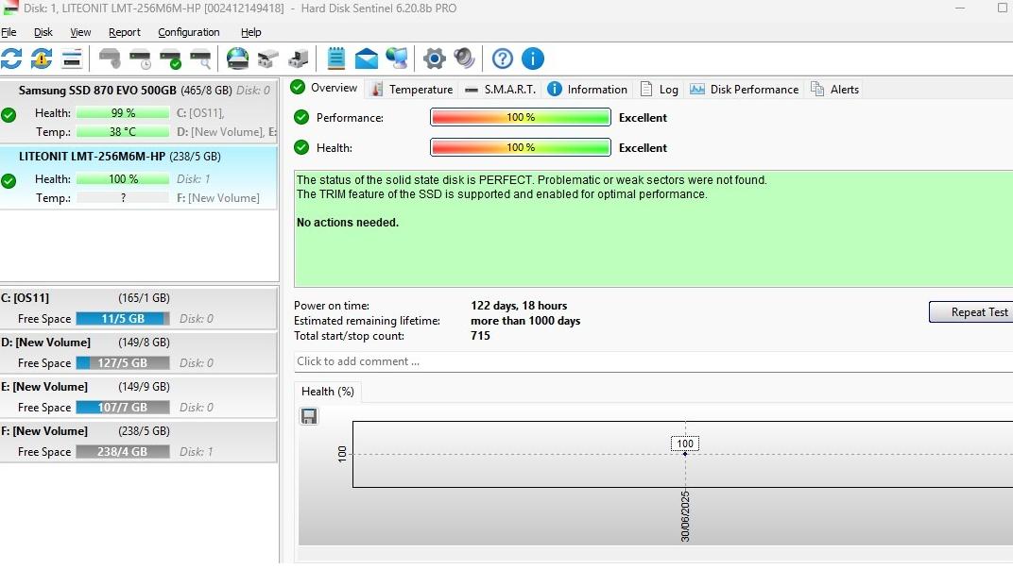Select the Samsung SSD 870 EVO disk
1013x569 pixels.
97,91
